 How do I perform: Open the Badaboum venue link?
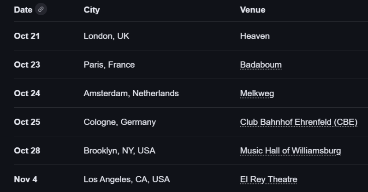click(x=261, y=65)
